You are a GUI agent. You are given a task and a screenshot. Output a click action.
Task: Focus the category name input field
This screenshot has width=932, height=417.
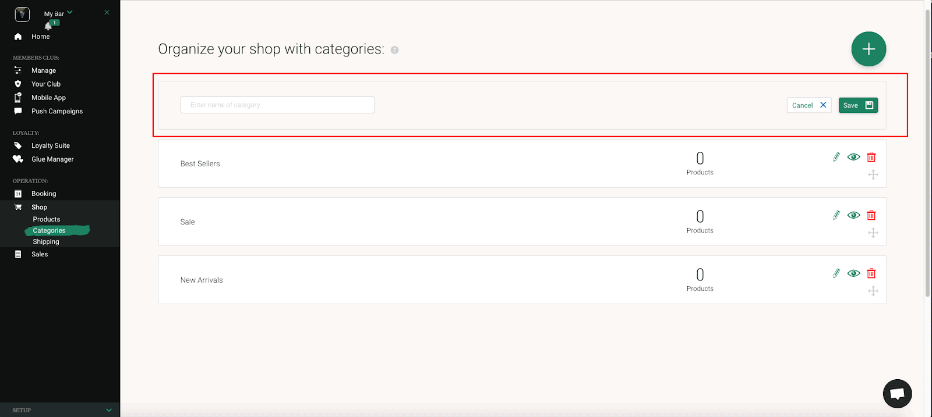point(277,105)
